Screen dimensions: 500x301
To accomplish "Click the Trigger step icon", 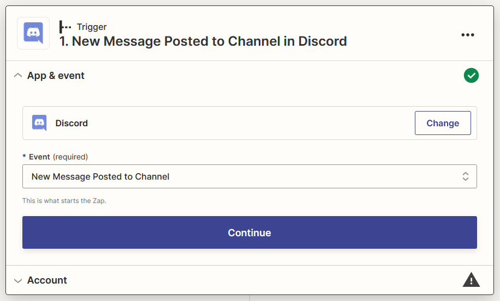I will (66, 27).
